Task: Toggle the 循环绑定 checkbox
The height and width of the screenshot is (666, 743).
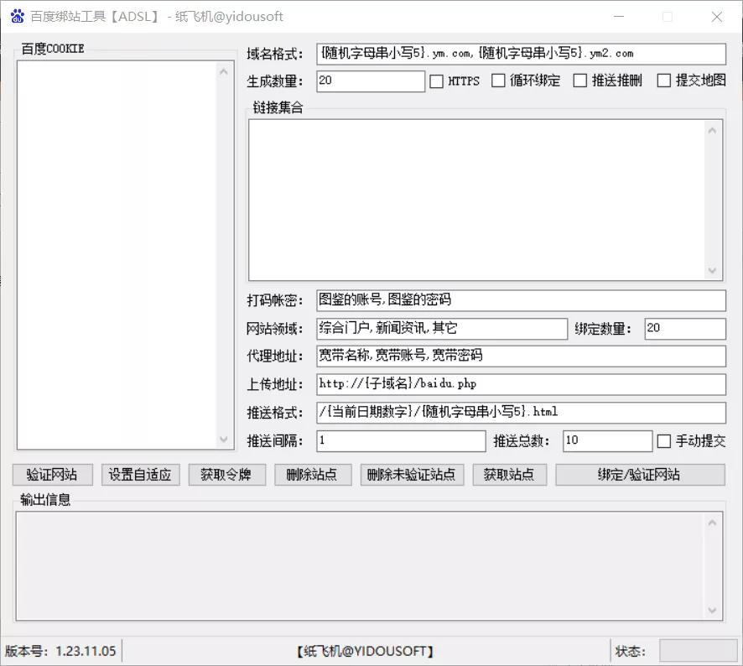Action: click(498, 81)
